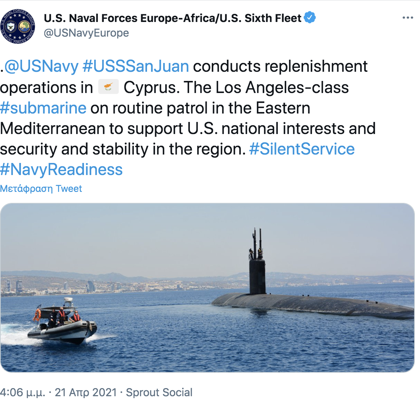The image size is (420, 405).
Task: Open the #NavyReadiness hashtag
Action: pos(61,170)
